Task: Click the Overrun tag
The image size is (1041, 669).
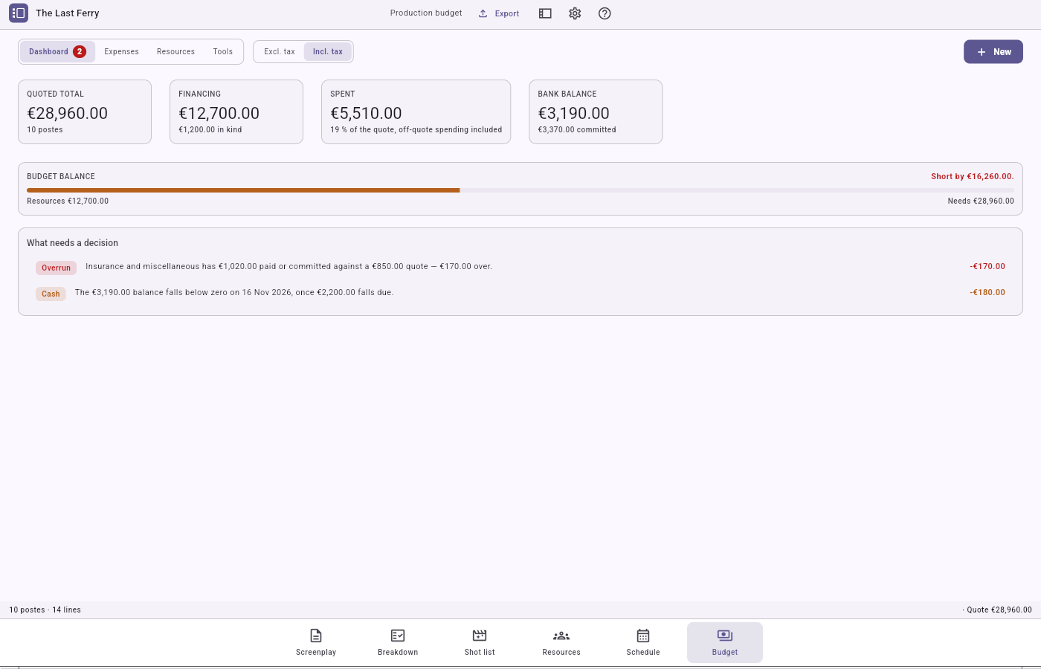Action: [56, 268]
